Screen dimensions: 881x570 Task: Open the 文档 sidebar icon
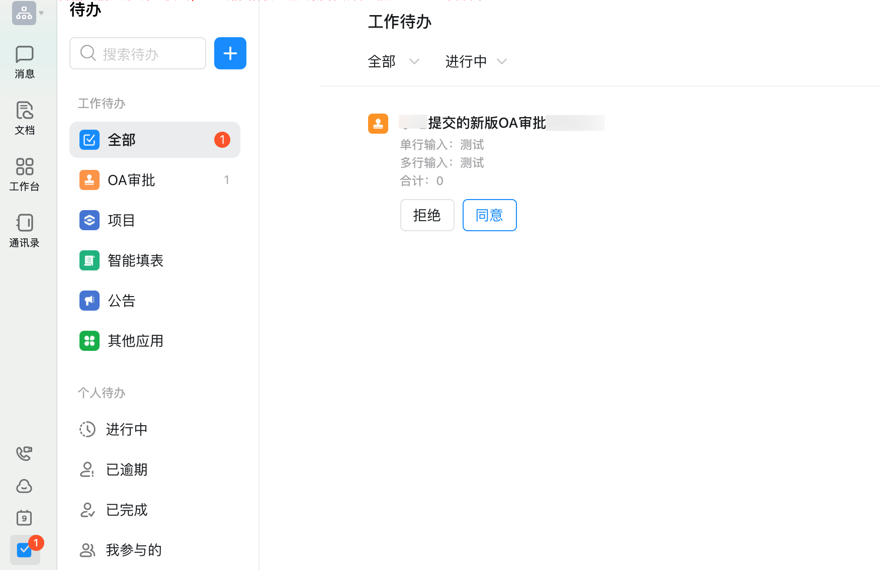pyautogui.click(x=24, y=118)
